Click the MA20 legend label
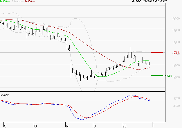The width and height of the screenshot is (182, 128). (3, 1)
